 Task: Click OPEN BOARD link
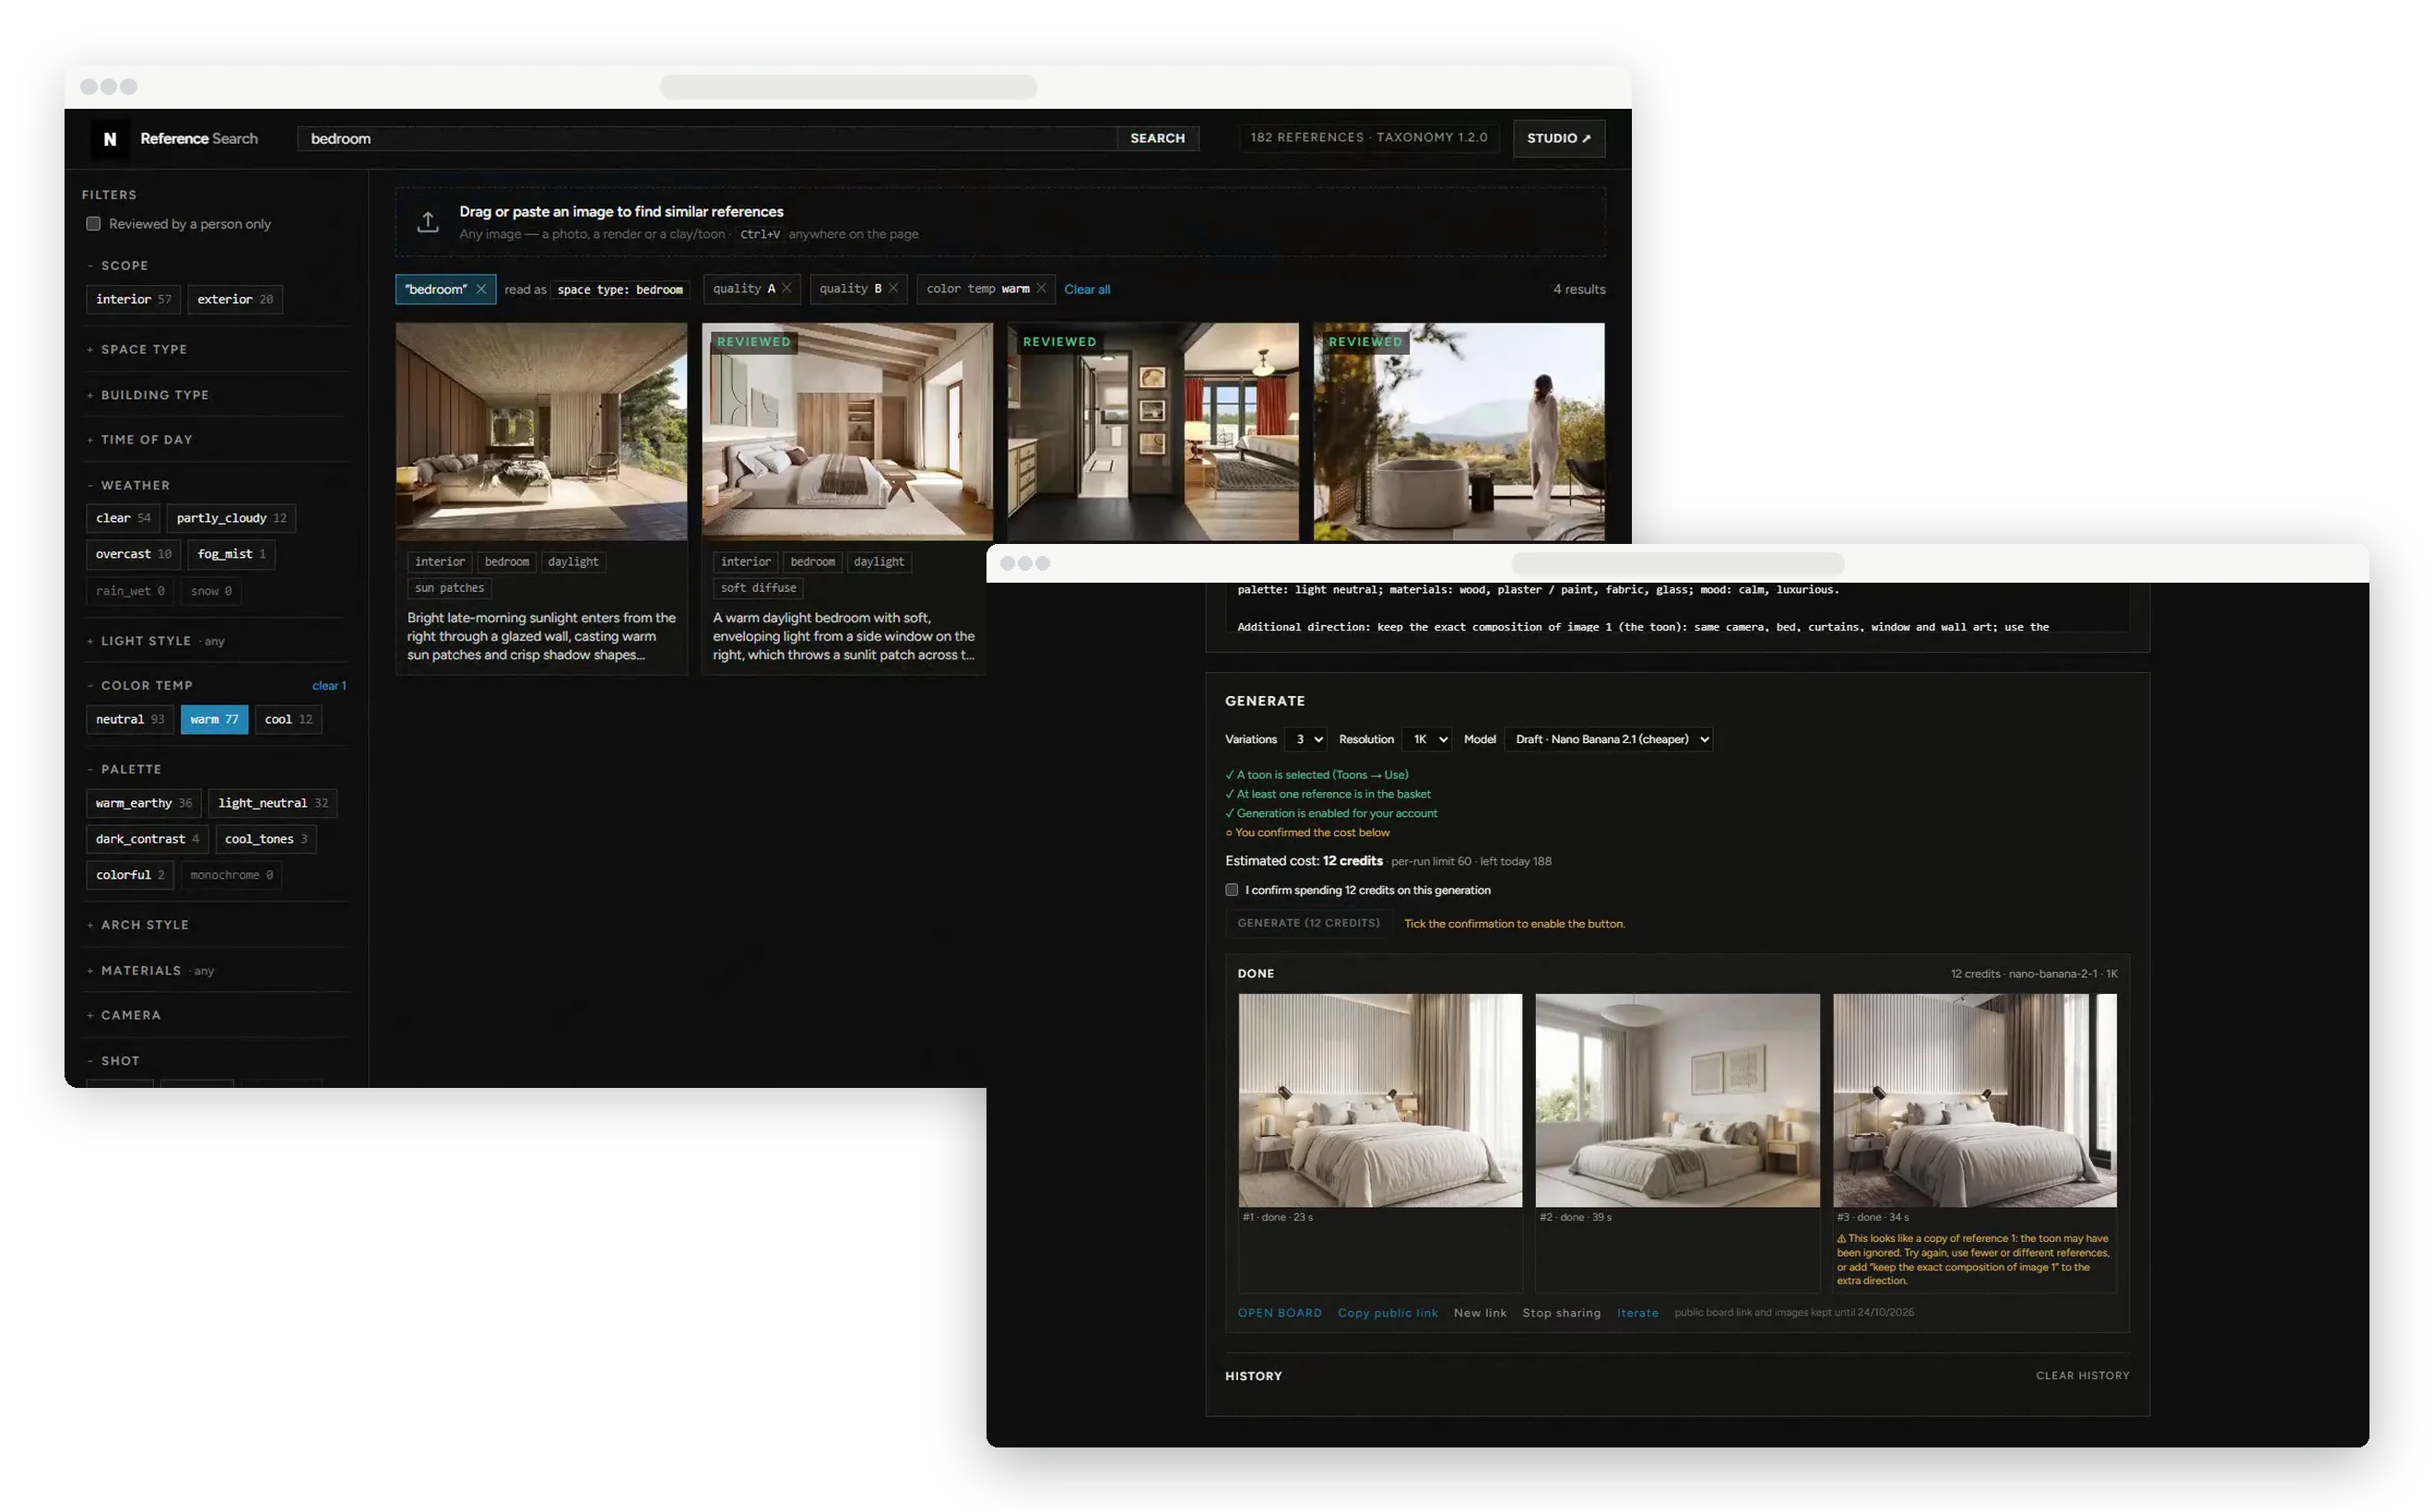(1279, 1313)
